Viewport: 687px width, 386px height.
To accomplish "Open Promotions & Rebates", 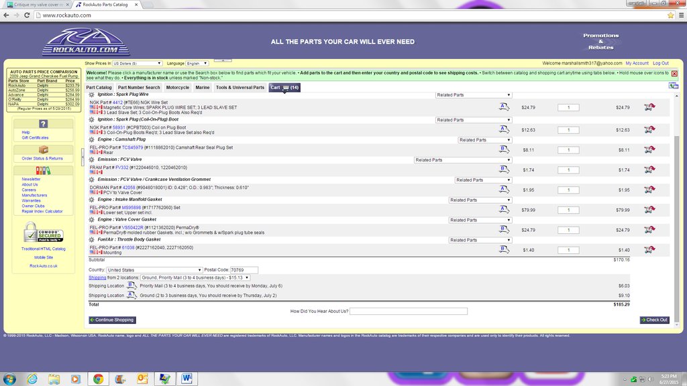I will pos(600,42).
